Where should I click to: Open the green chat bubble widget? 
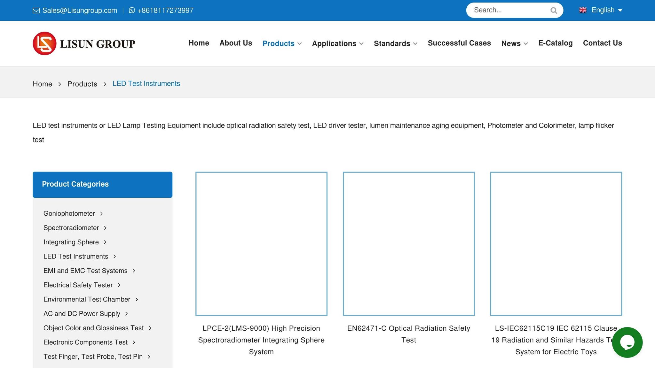coord(627,342)
